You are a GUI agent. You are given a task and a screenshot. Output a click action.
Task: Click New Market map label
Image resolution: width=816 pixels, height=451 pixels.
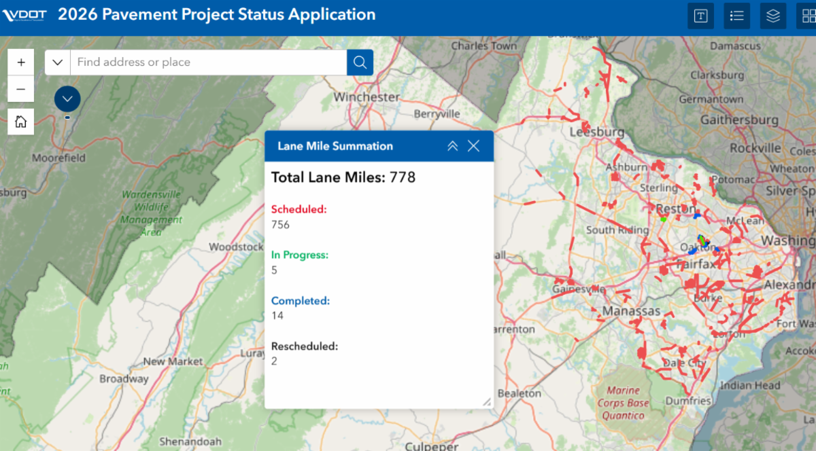tap(173, 361)
